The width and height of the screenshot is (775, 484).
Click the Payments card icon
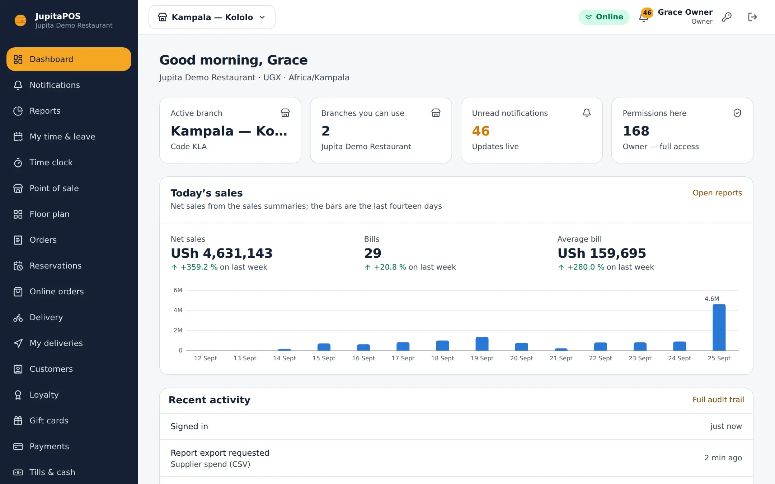click(x=18, y=446)
